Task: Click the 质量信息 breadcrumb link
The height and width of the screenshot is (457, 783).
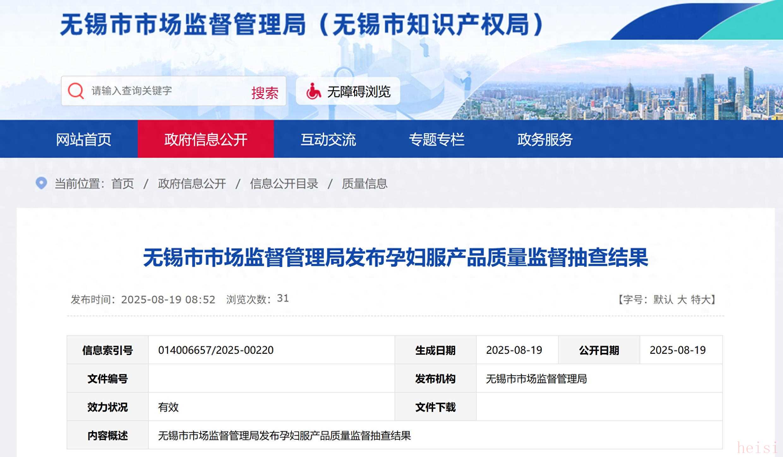Action: (x=364, y=184)
